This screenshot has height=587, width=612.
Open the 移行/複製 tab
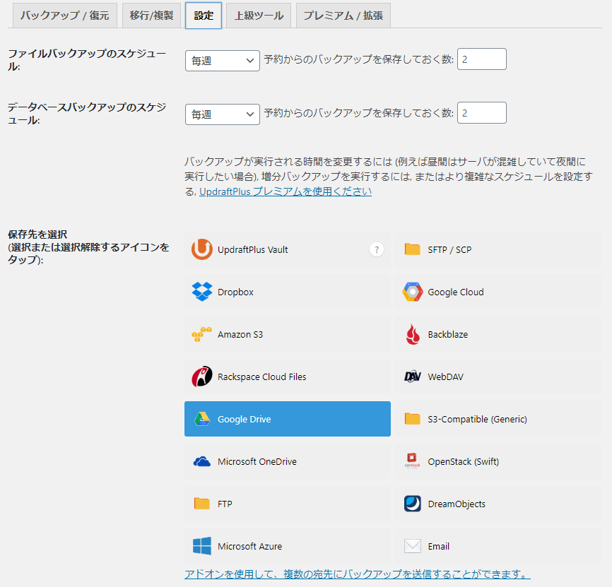151,16
